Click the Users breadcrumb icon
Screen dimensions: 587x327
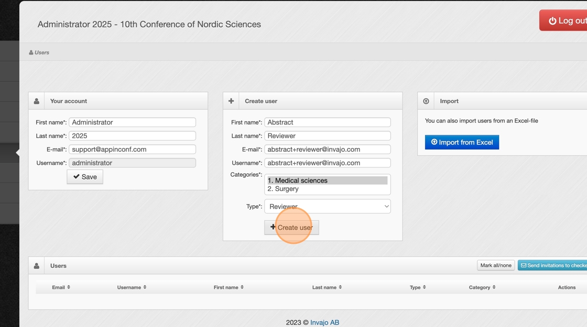coord(31,52)
